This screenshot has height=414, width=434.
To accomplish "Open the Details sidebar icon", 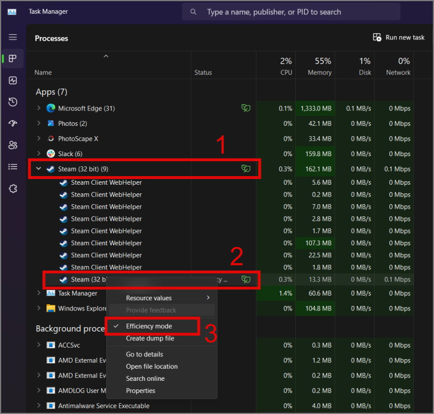I will [x=13, y=166].
